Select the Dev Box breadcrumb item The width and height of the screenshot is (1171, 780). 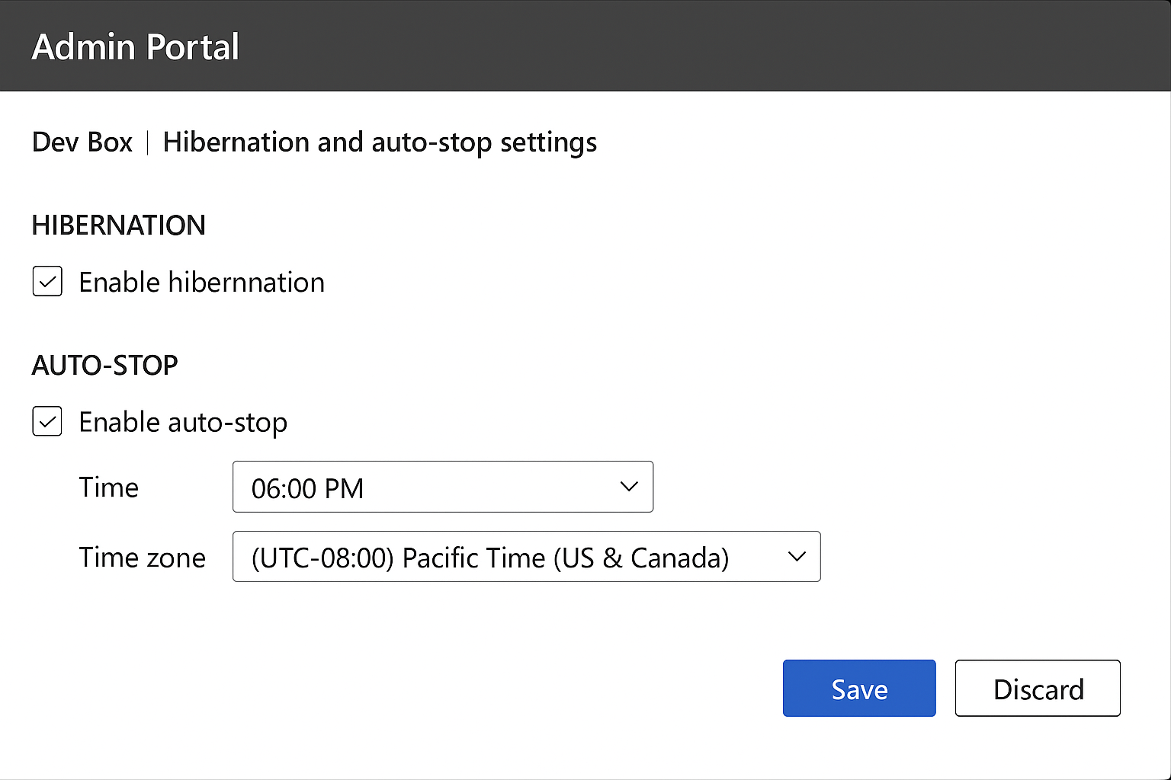pos(82,142)
